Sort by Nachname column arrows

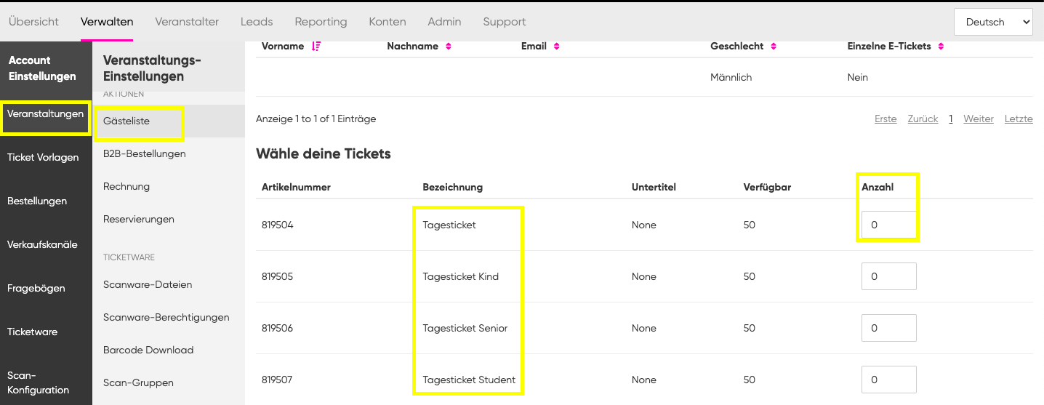(x=449, y=47)
